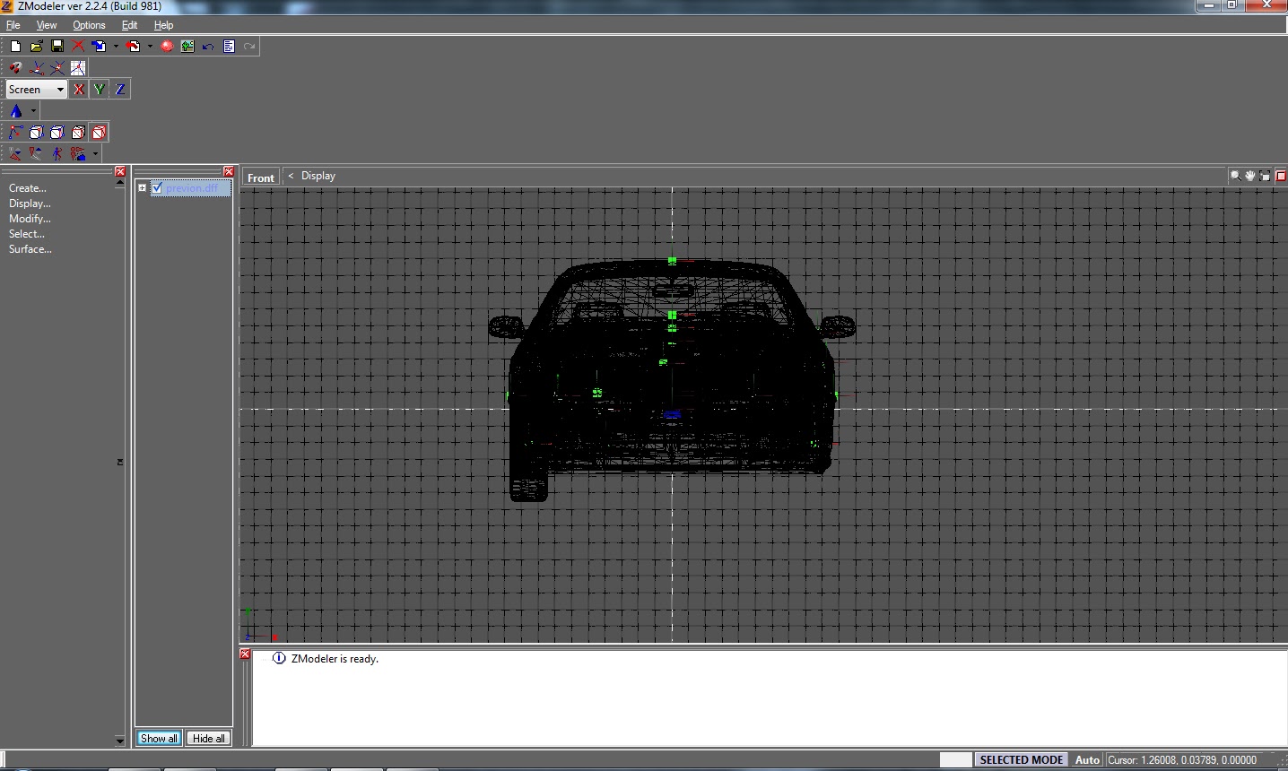Click the Hide all button
This screenshot has width=1288, height=771.
point(209,739)
